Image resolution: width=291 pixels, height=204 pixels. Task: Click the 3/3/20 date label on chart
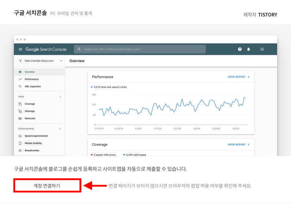click(x=236, y=128)
